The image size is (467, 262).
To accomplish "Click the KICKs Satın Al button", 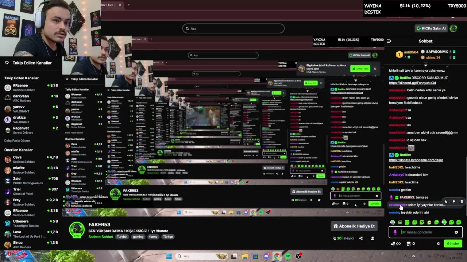I will tap(431, 28).
